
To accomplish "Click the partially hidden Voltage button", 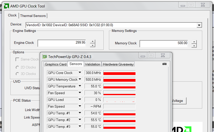I will pyautogui.click(x=179, y=101).
